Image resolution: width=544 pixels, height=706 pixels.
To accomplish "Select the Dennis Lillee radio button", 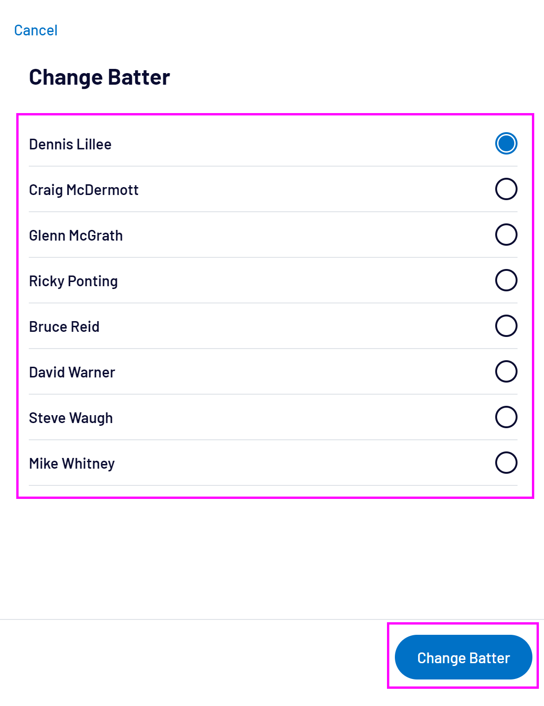I will pyautogui.click(x=506, y=143).
